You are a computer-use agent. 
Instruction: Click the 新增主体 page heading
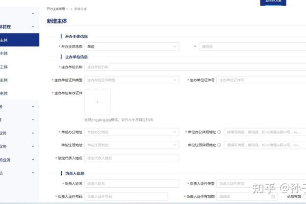pos(57,21)
